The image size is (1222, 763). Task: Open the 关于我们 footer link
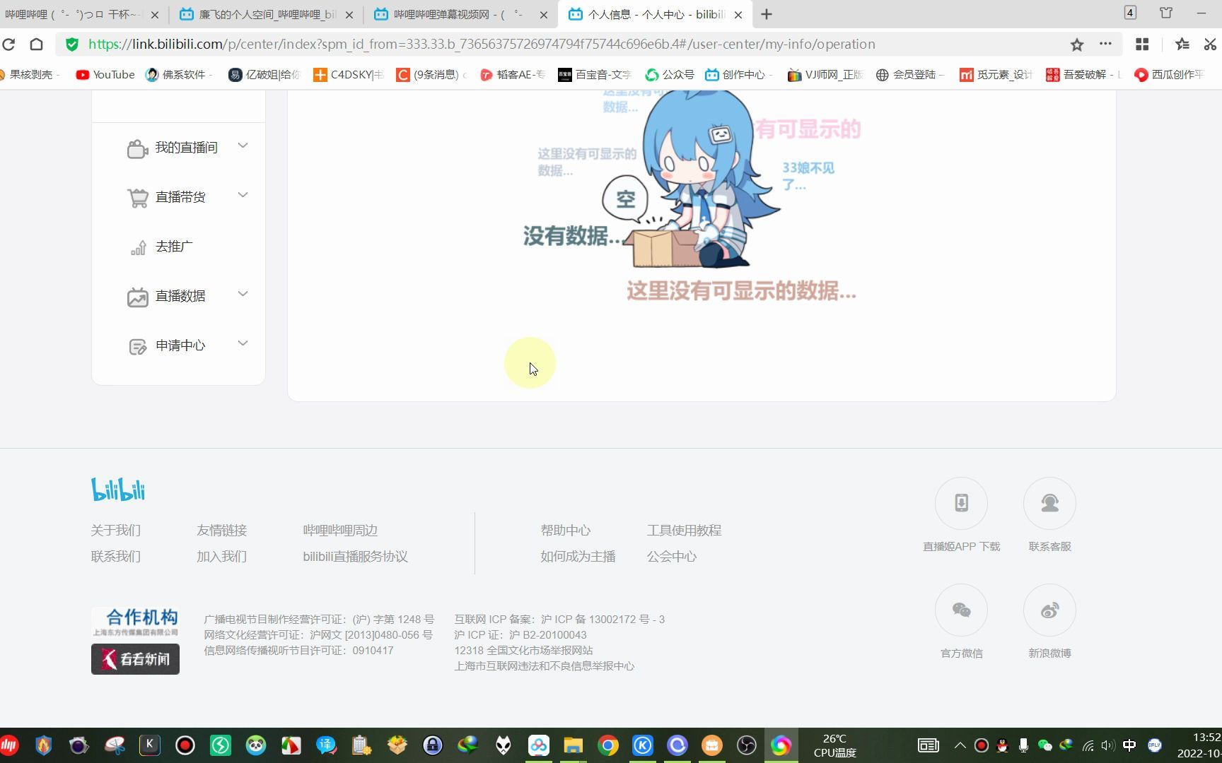click(115, 530)
